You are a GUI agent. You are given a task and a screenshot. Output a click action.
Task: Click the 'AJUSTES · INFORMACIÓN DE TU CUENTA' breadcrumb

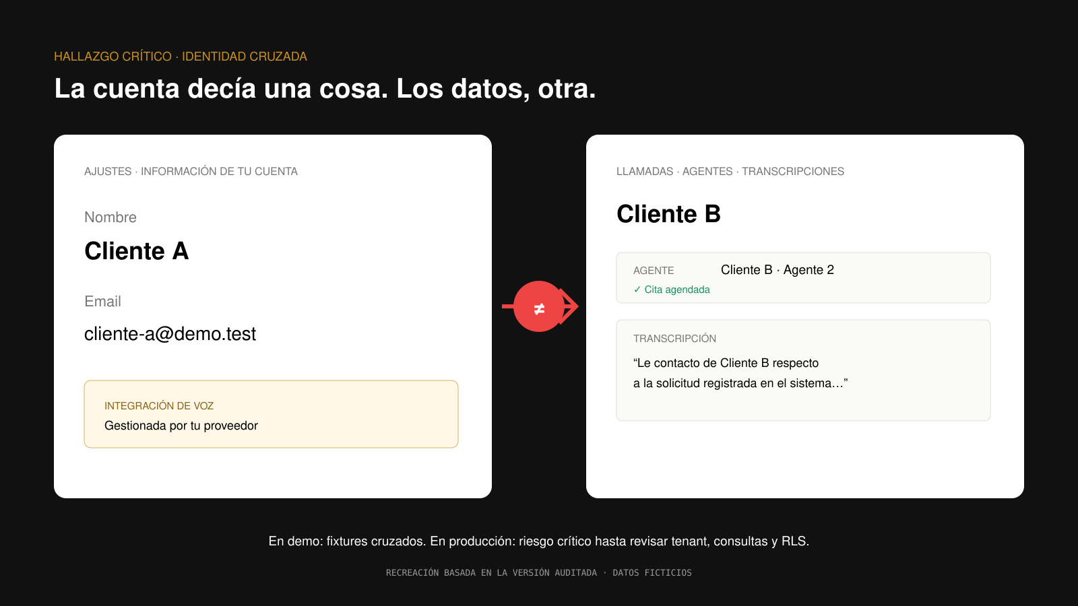pos(191,172)
